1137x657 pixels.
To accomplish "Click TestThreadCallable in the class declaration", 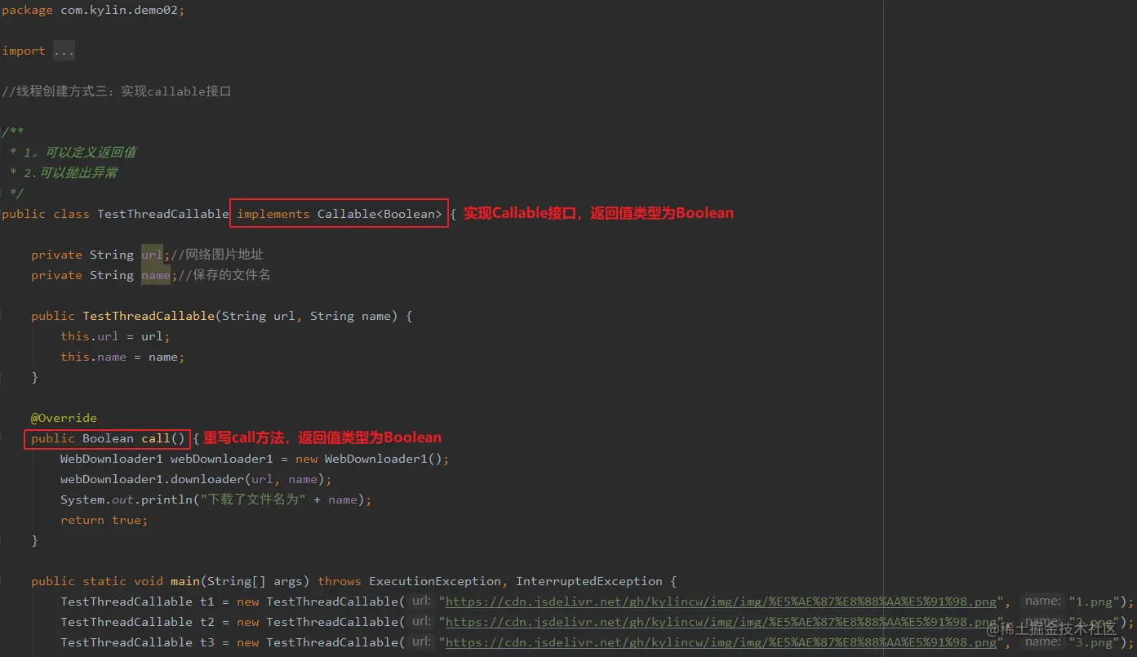I will point(163,214).
